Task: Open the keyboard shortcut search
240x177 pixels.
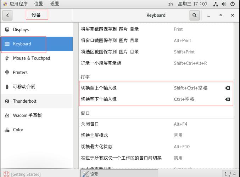Action: point(194,15)
